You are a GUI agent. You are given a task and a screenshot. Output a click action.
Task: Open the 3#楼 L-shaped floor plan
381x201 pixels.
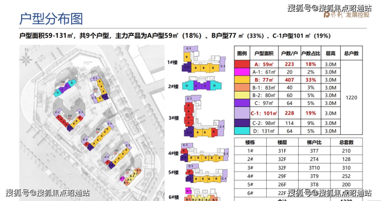coord(204,116)
